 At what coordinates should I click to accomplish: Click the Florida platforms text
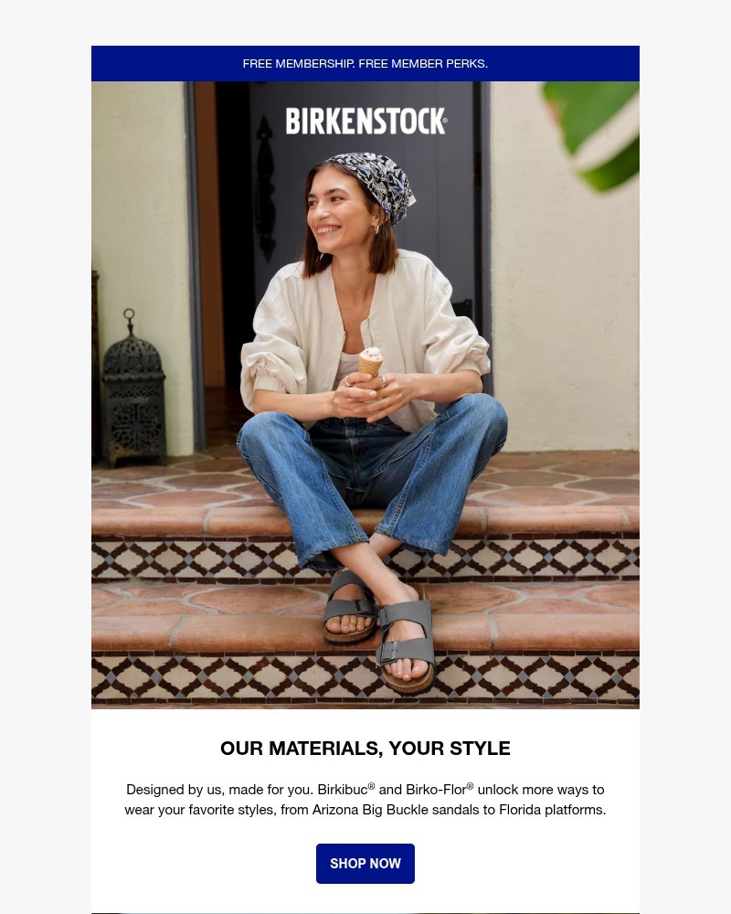[x=552, y=810]
